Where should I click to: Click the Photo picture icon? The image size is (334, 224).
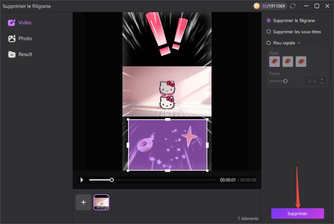[12, 38]
